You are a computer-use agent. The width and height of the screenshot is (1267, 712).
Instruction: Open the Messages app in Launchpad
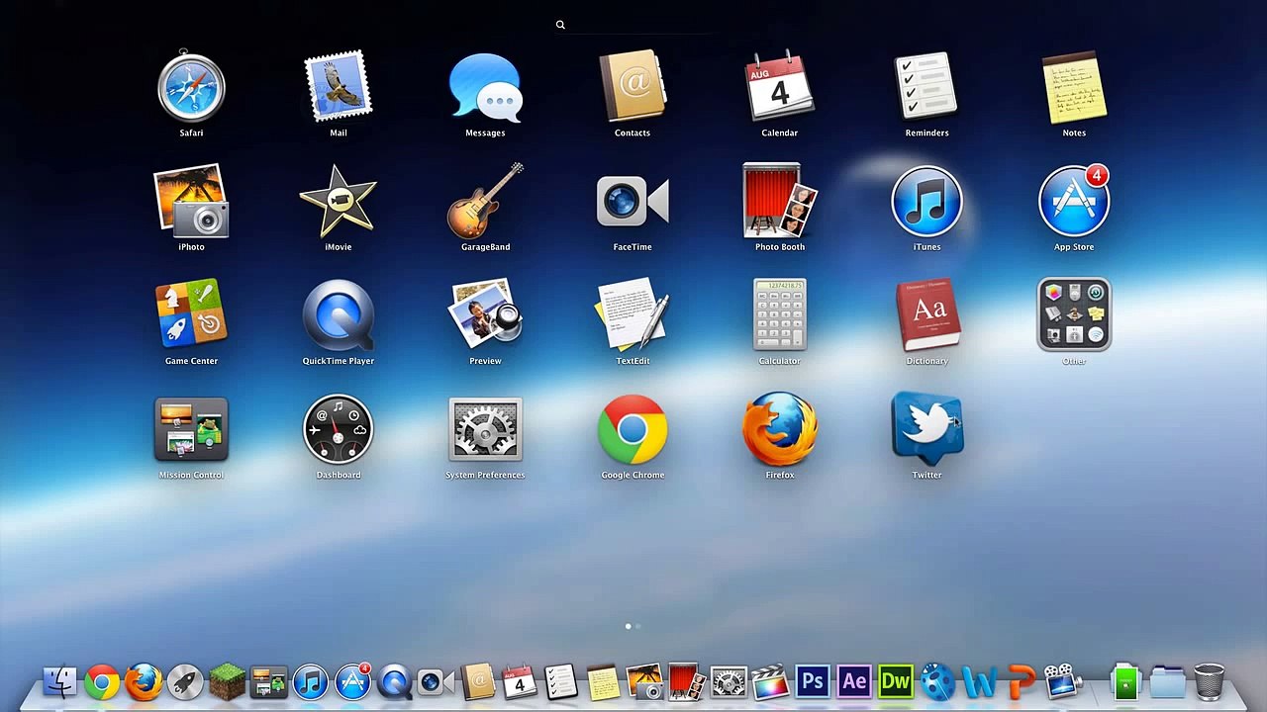click(485, 87)
